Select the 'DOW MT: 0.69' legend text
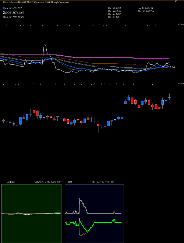The height and width of the screenshot is (243, 184). coord(15,13)
